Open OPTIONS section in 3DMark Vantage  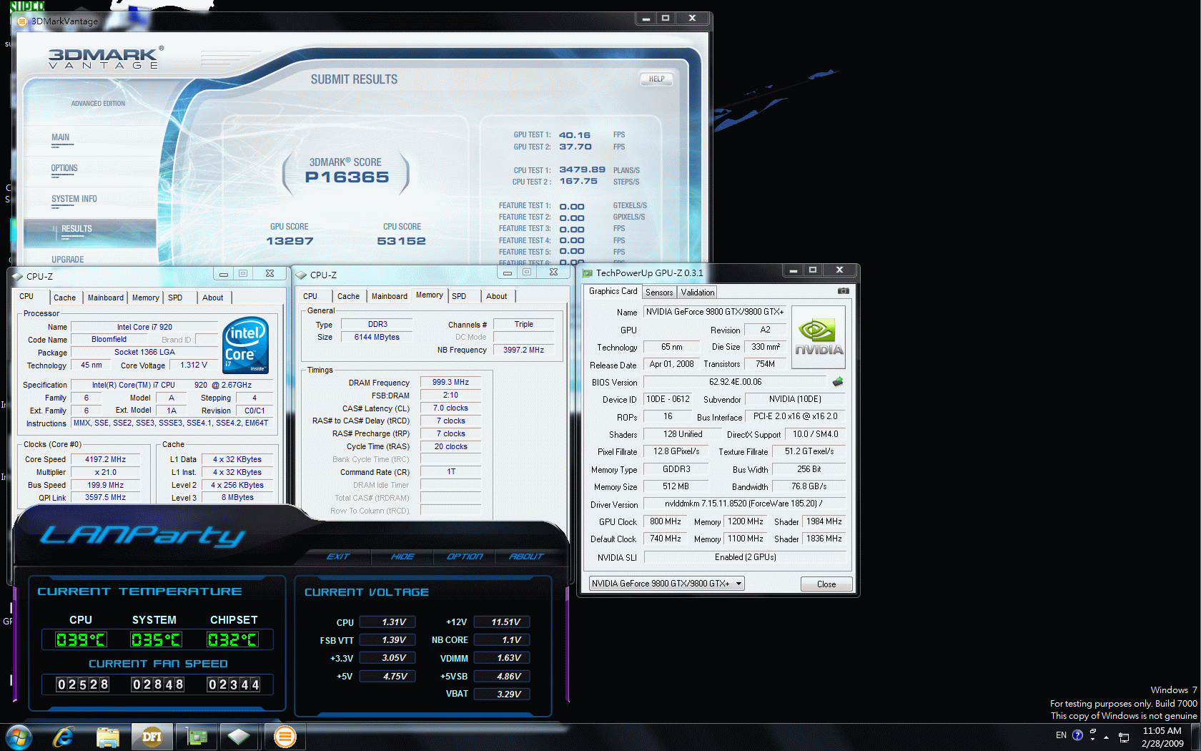[x=64, y=169]
